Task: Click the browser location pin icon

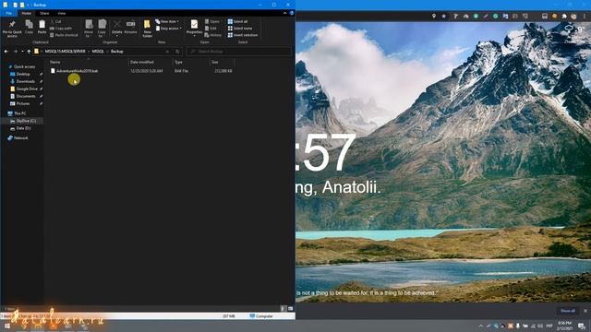Action: (434, 17)
